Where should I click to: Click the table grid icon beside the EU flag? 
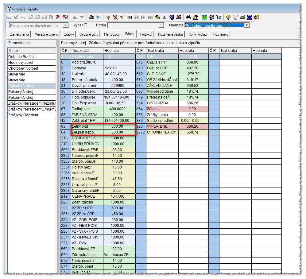coord(242,17)
